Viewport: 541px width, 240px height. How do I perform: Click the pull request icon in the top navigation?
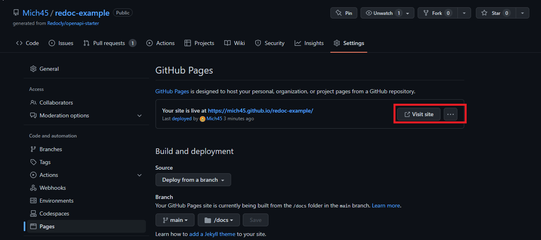point(86,43)
